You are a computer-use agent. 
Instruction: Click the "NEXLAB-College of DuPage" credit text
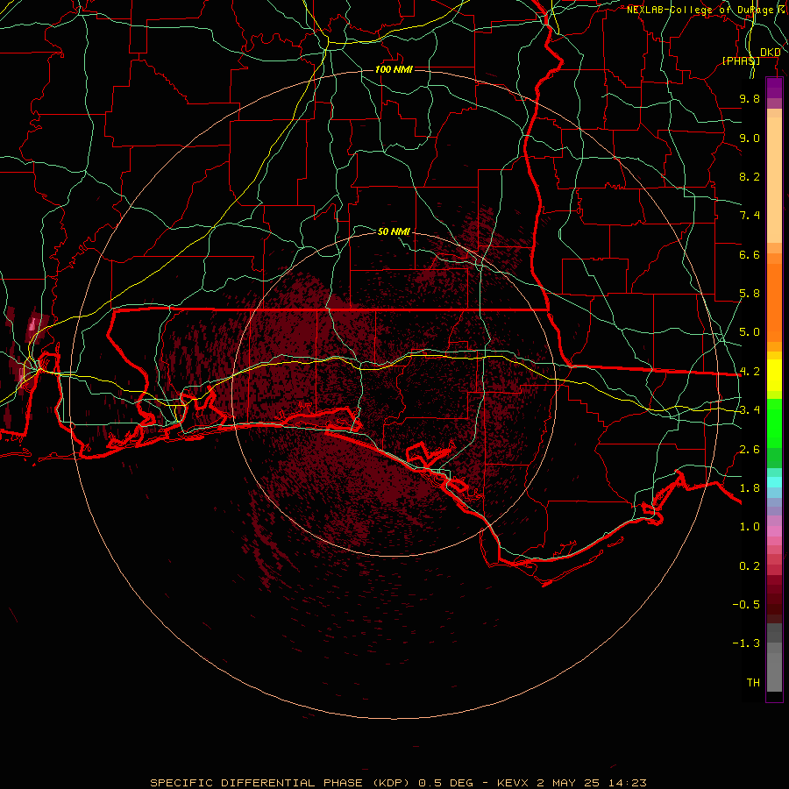pos(700,10)
